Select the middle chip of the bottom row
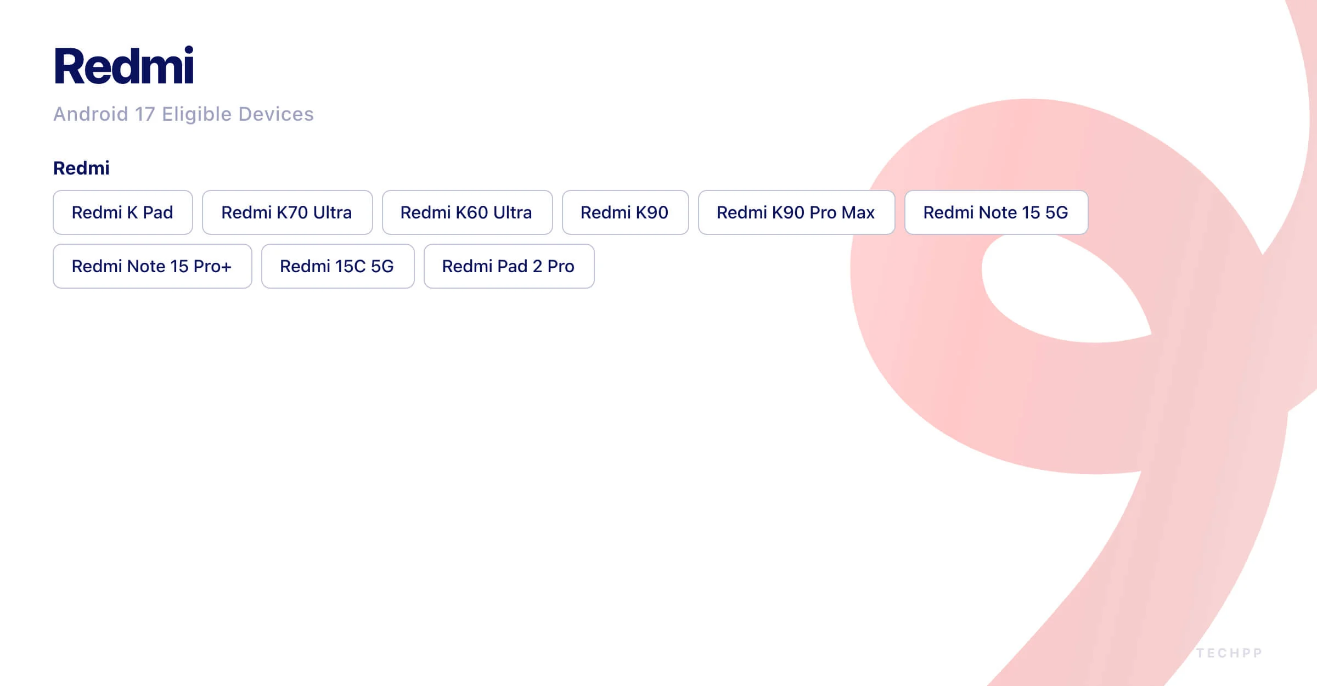Viewport: 1317px width, 686px height. pyautogui.click(x=337, y=266)
